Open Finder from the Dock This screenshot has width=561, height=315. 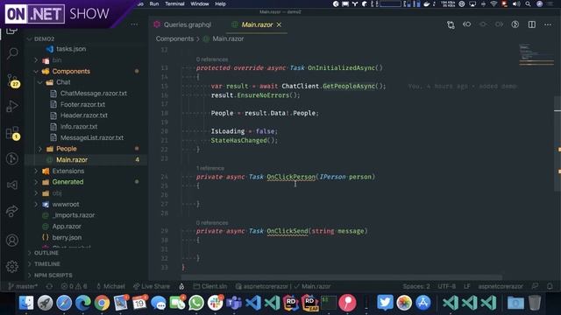pos(26,303)
